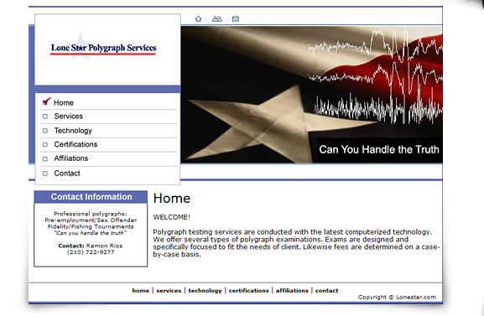Viewport: 484px width, 316px height.
Task: Click the square bullet beside Technology
Action: 45,131
